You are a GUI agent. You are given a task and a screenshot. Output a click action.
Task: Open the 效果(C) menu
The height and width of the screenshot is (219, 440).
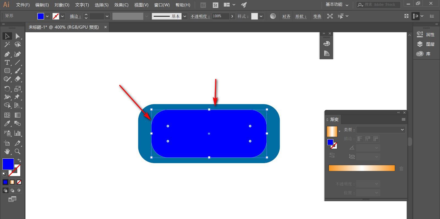121,5
